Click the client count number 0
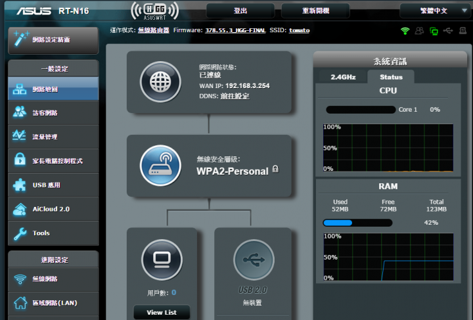 pos(173,292)
